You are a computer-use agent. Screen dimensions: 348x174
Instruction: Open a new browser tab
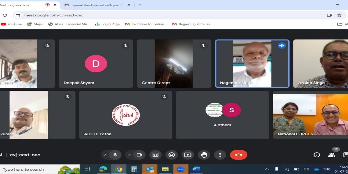tap(140, 5)
